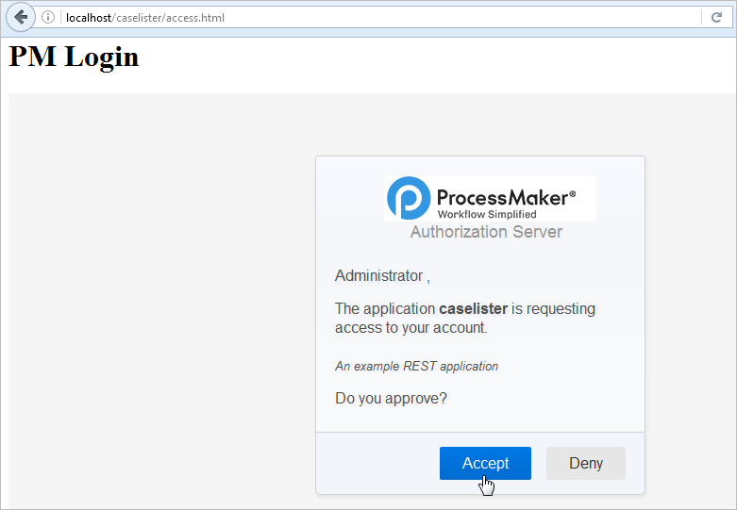Click the 'Workflow Simplified' tagline
This screenshot has width=737, height=510.
(x=487, y=215)
